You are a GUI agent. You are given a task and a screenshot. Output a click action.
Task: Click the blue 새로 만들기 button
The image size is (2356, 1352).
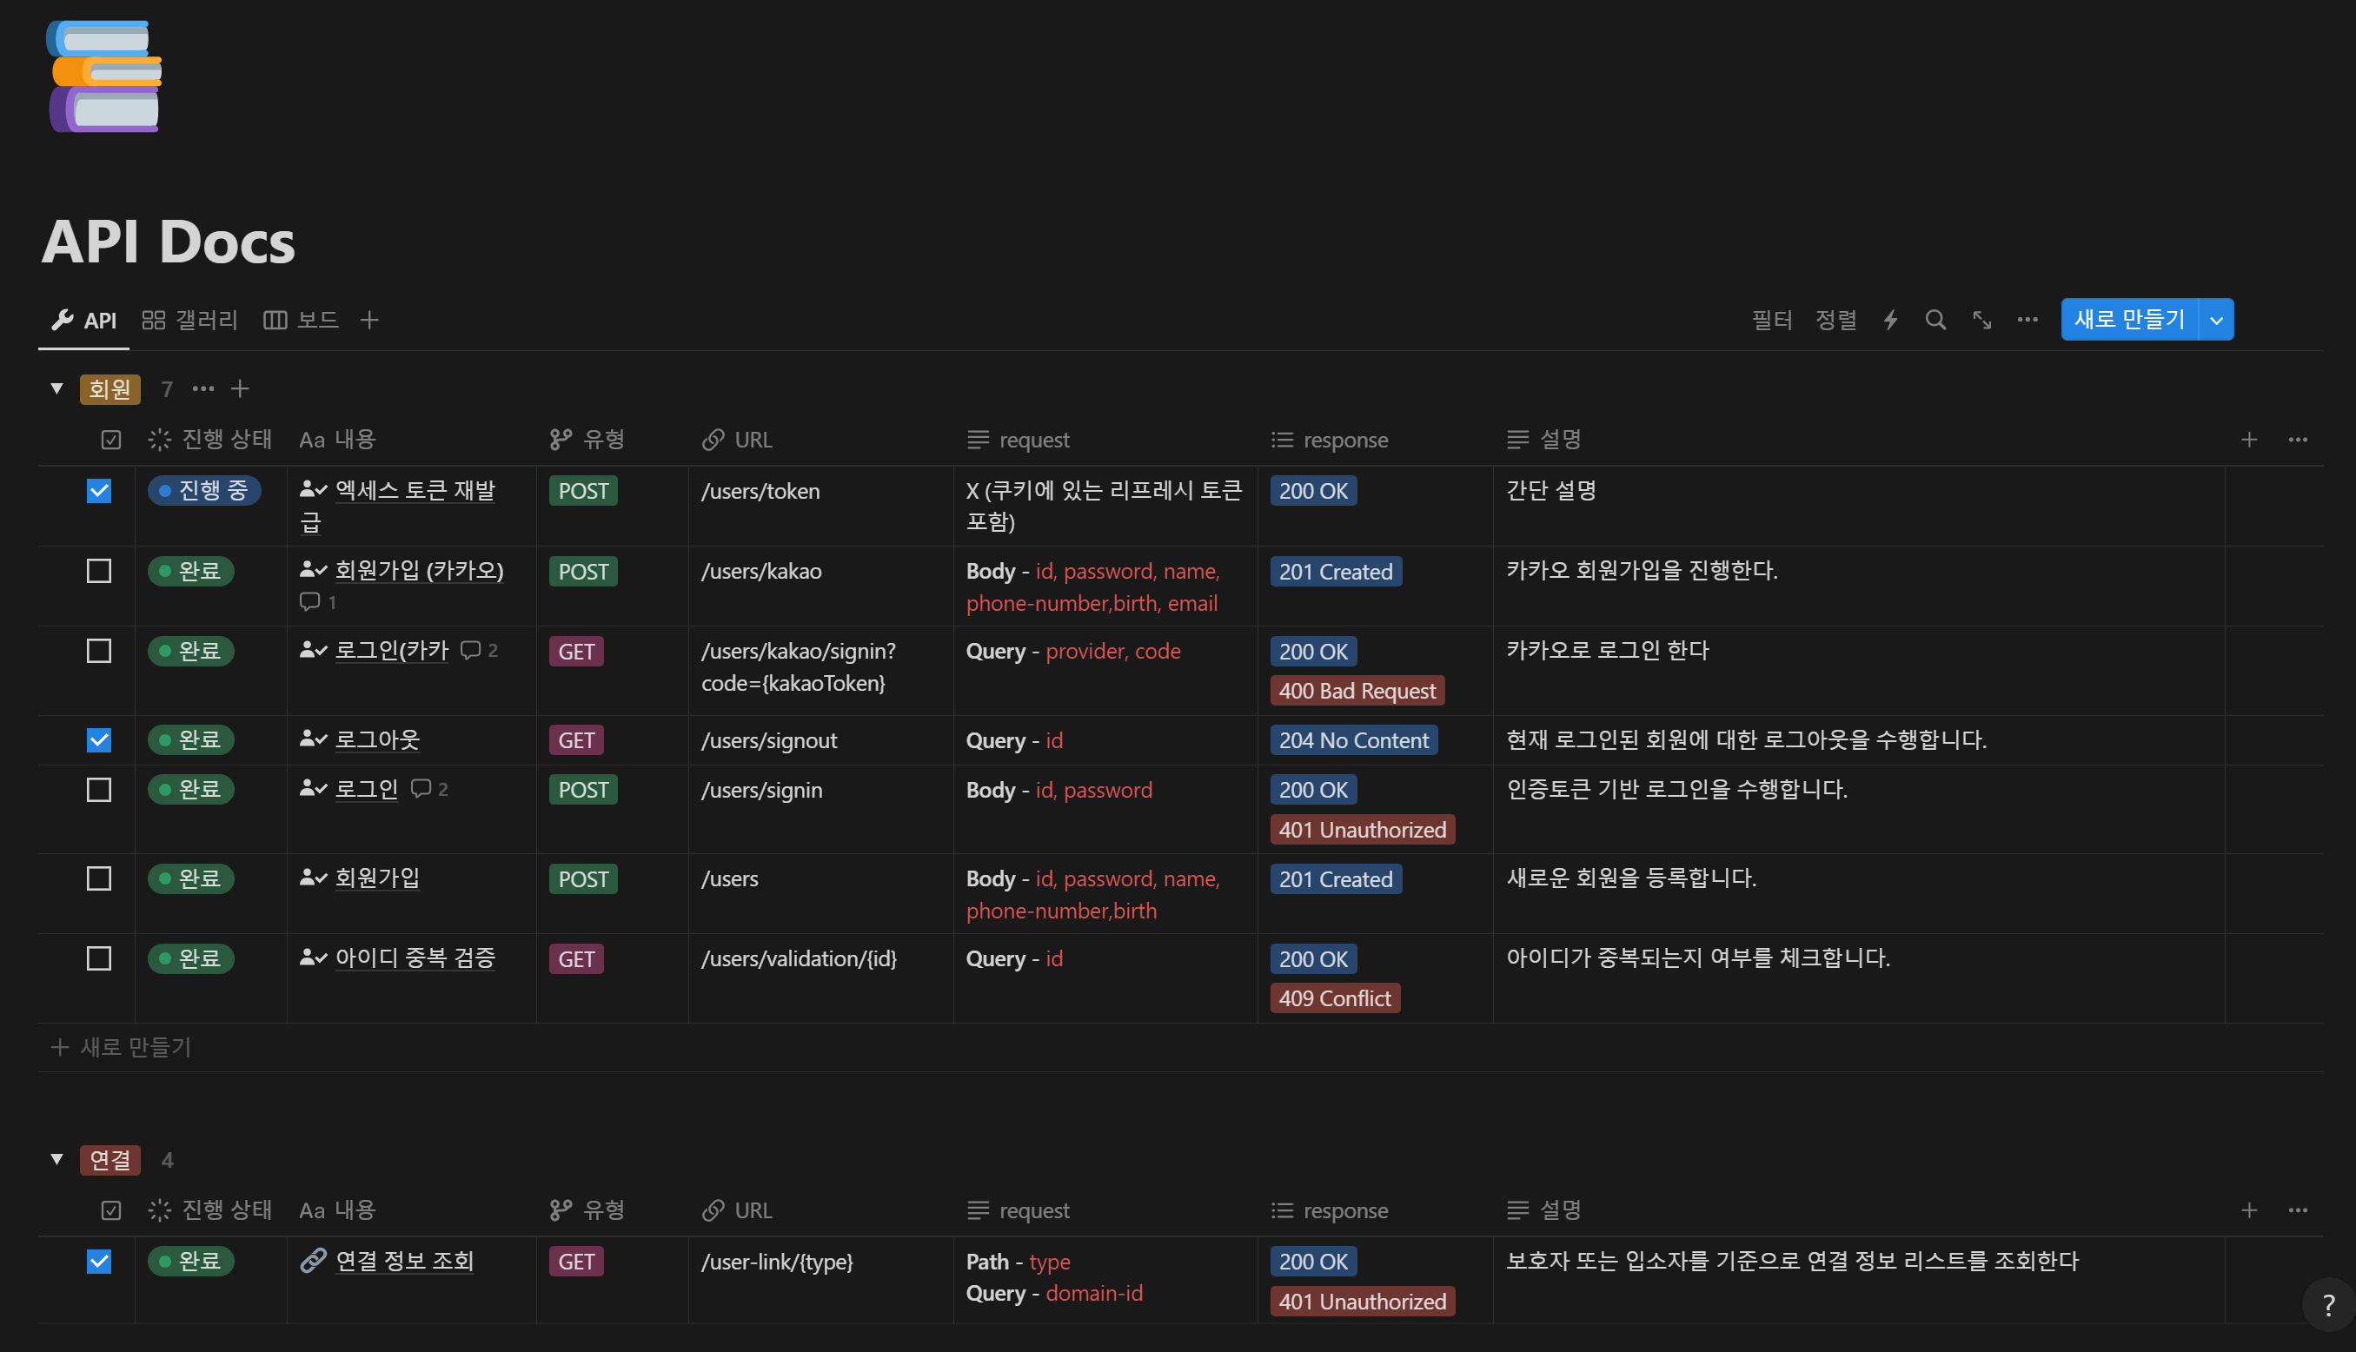coord(2129,321)
